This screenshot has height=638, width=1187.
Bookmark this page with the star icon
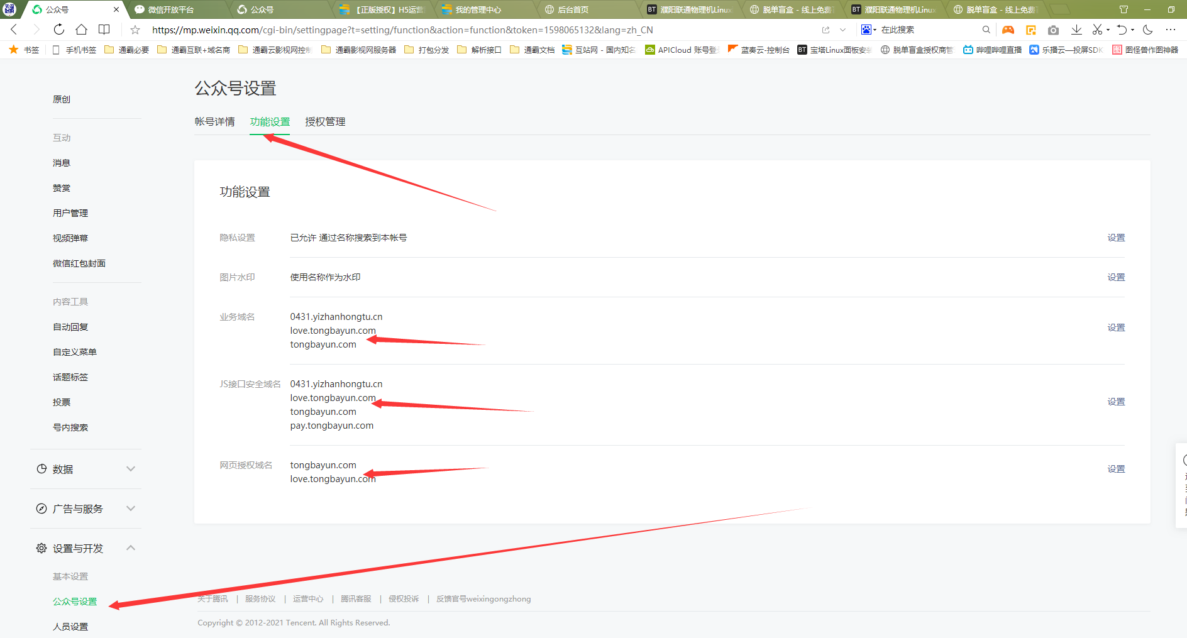click(x=135, y=30)
